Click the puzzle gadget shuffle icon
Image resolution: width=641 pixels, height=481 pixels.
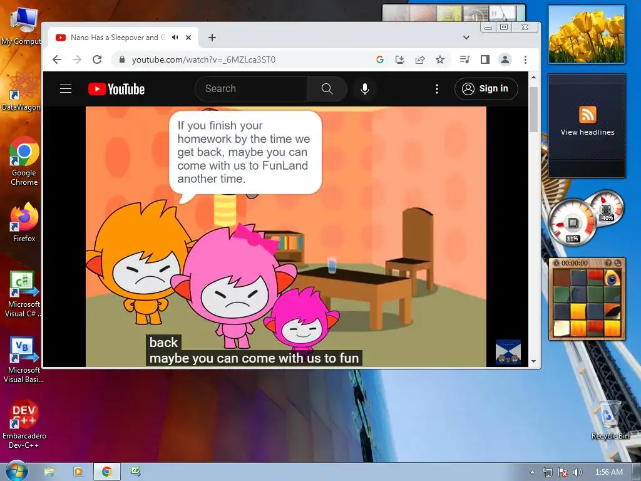pos(618,263)
